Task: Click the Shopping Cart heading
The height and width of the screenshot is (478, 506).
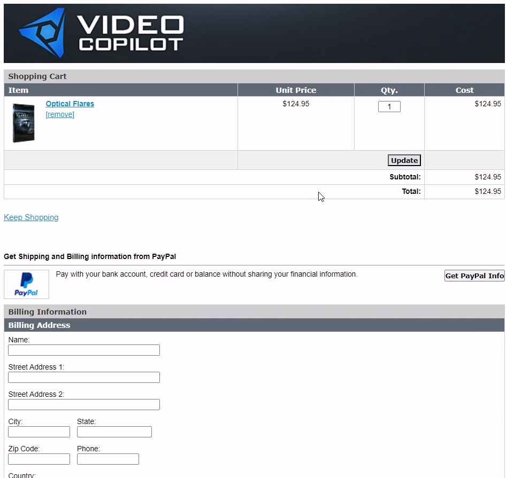Action: pos(37,76)
